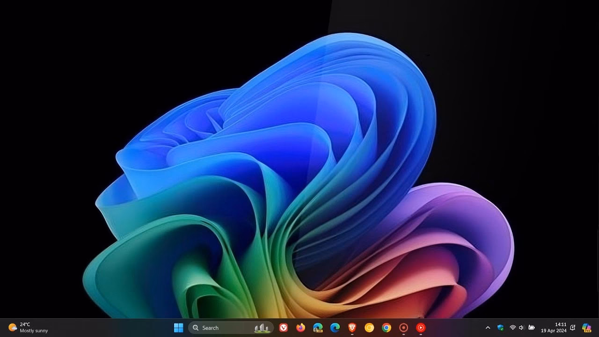Switch to the Brave browser
The image size is (599, 337).
point(352,328)
